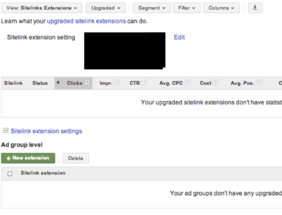Expand the Segment dropdown menu
Screen dimensions: 282x215
[x=152, y=8]
